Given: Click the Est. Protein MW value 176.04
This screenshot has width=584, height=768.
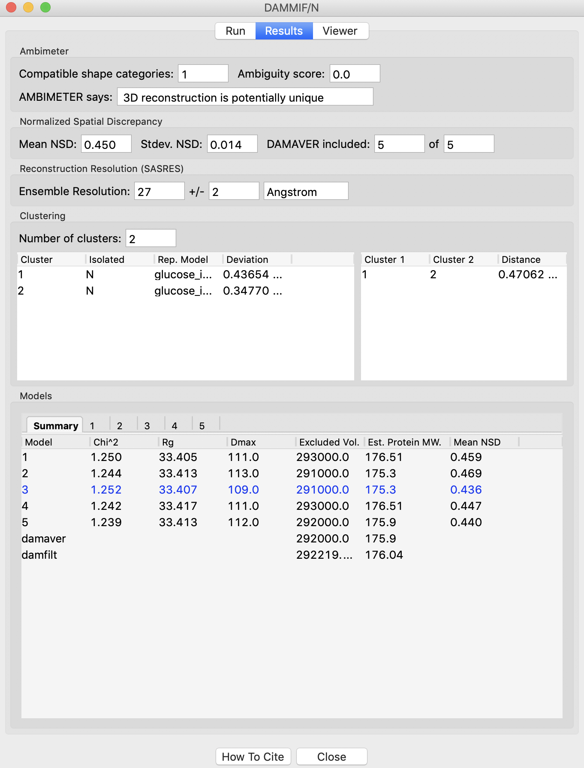Looking at the screenshot, I should 384,555.
